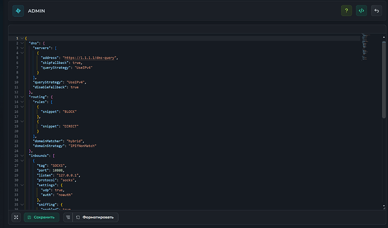Fold the "rules" array on line 14

coord(22,102)
